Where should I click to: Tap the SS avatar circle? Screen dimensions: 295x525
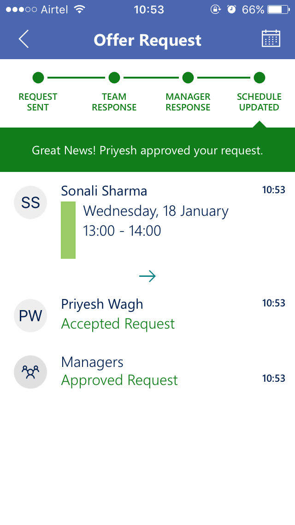[x=30, y=202]
